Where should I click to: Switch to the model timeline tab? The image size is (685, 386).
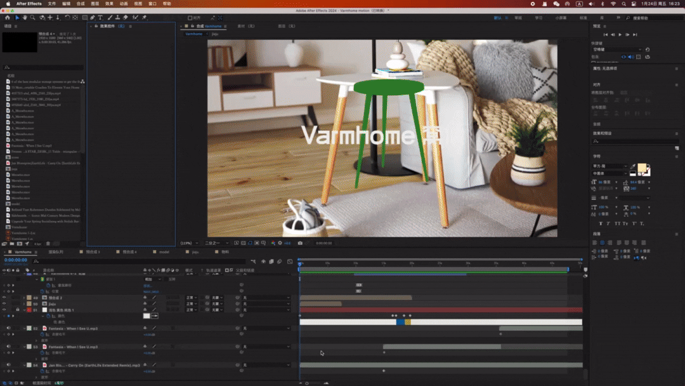[164, 252]
